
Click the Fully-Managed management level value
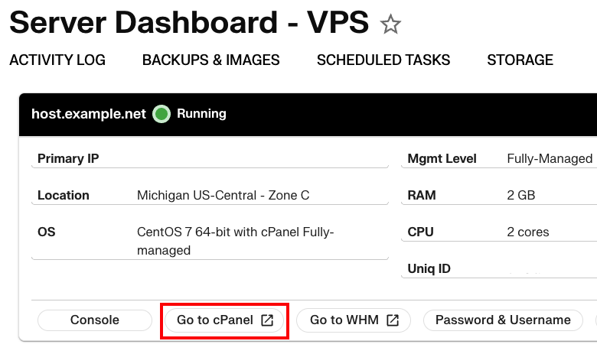point(550,159)
